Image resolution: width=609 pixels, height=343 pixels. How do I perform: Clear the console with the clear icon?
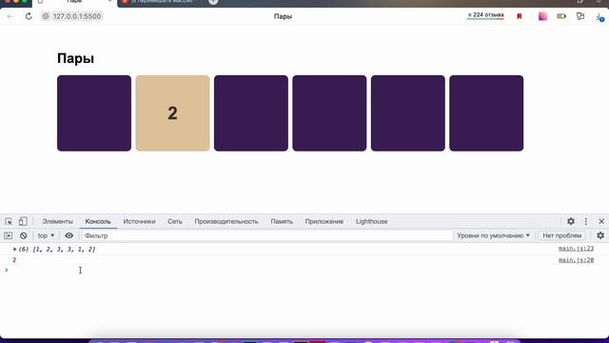click(23, 235)
